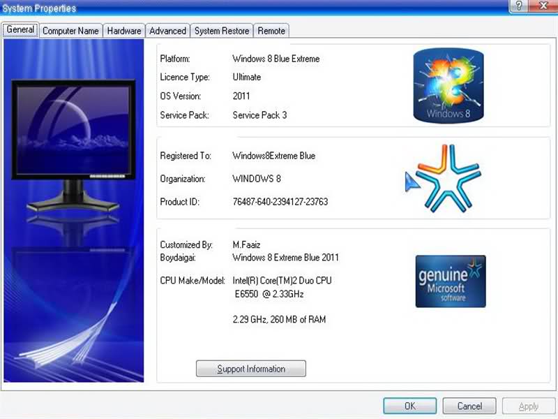Click the 'OS Version:' label

181,96
